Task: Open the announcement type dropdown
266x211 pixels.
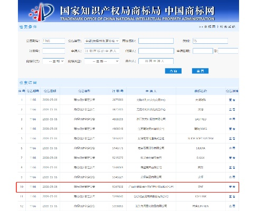Action: tap(102, 41)
